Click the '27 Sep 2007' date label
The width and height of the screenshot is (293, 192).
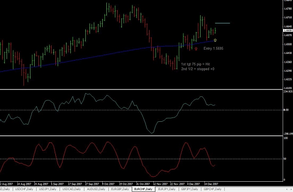click(92, 184)
